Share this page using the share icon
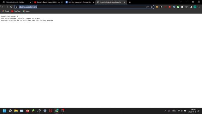 [147, 7]
